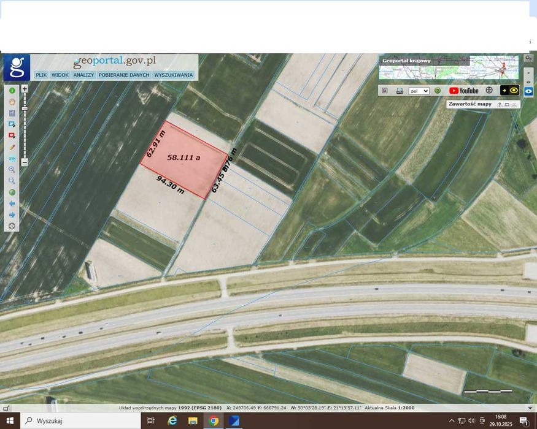Open the PLIK menu

(41, 75)
